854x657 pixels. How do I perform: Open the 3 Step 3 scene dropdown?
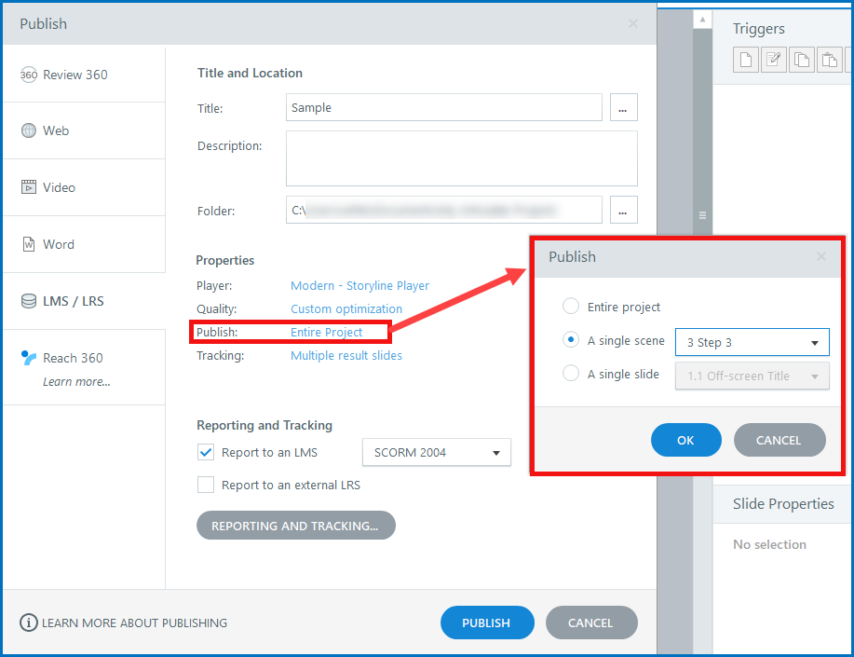pos(752,342)
